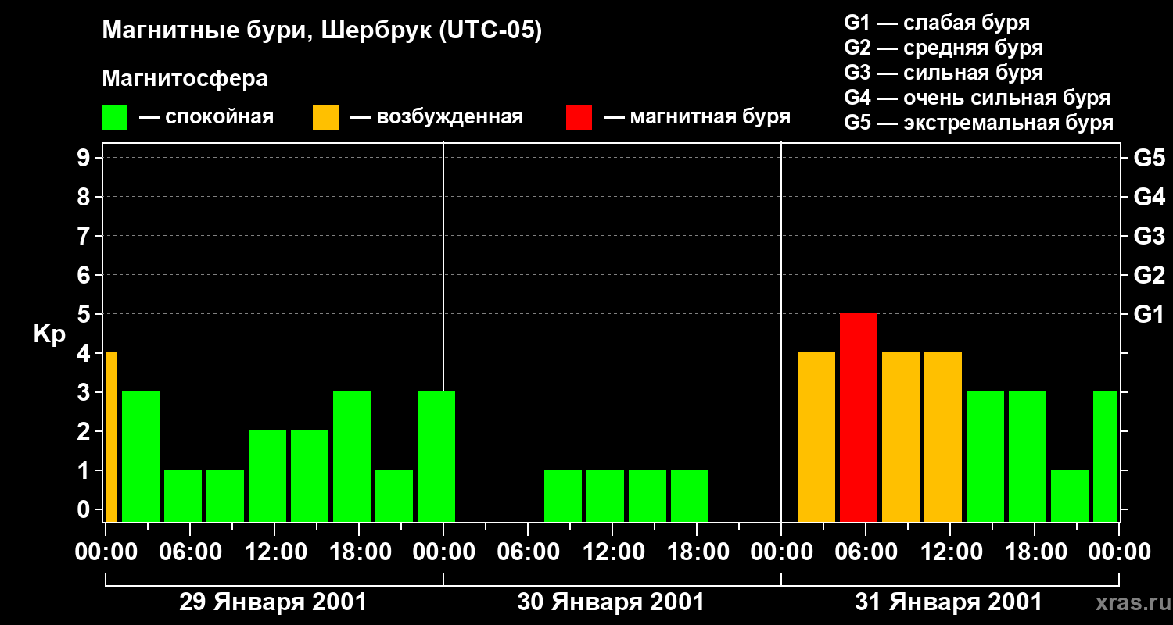This screenshot has height=625, width=1173.
Task: Click the red magnetic storm legend swatch
Action: tap(579, 118)
